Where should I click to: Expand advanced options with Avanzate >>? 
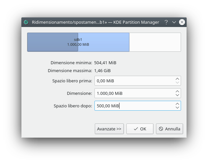[x=109, y=129]
